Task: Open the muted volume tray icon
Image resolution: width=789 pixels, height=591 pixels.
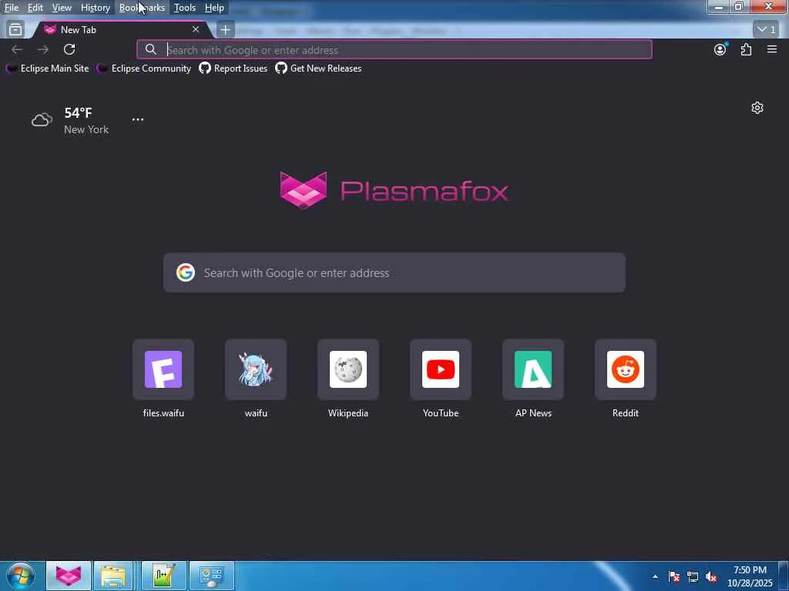Action: 711,576
